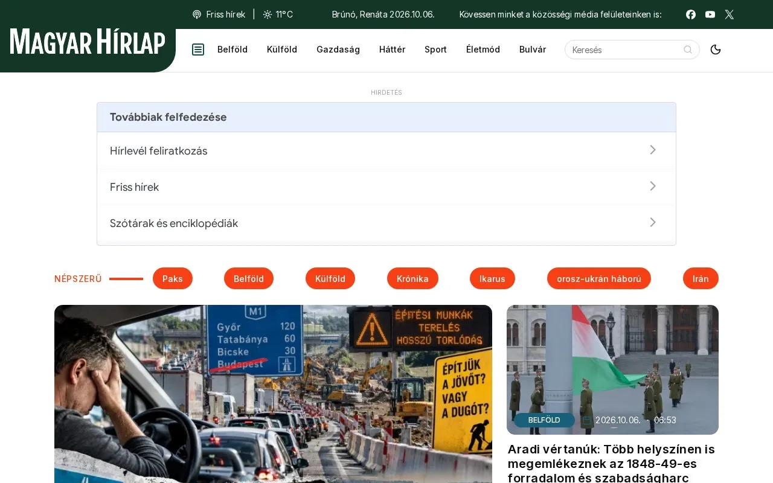
Task: Click the Továbbiak felfedezése heading
Action: (168, 117)
